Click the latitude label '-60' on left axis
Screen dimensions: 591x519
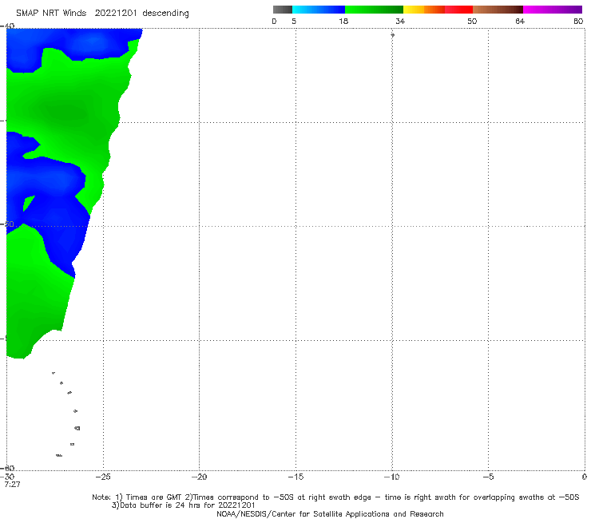[7, 468]
